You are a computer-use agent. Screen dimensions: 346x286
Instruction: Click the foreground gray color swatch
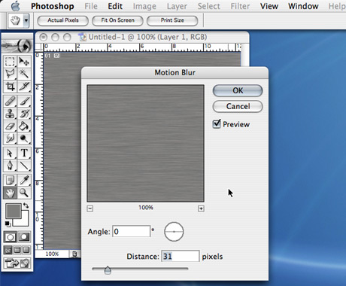click(14, 211)
